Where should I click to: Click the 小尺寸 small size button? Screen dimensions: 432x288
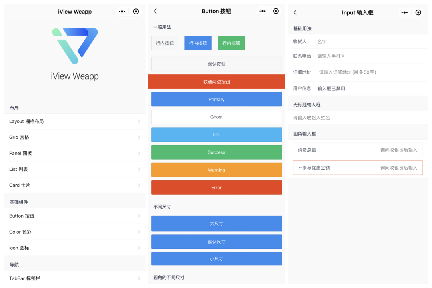tap(216, 259)
